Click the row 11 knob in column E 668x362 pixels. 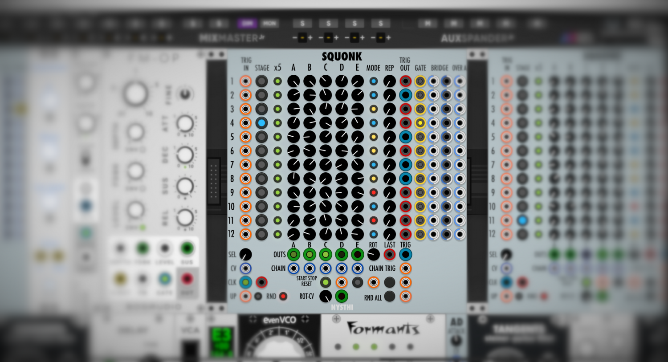coord(358,220)
